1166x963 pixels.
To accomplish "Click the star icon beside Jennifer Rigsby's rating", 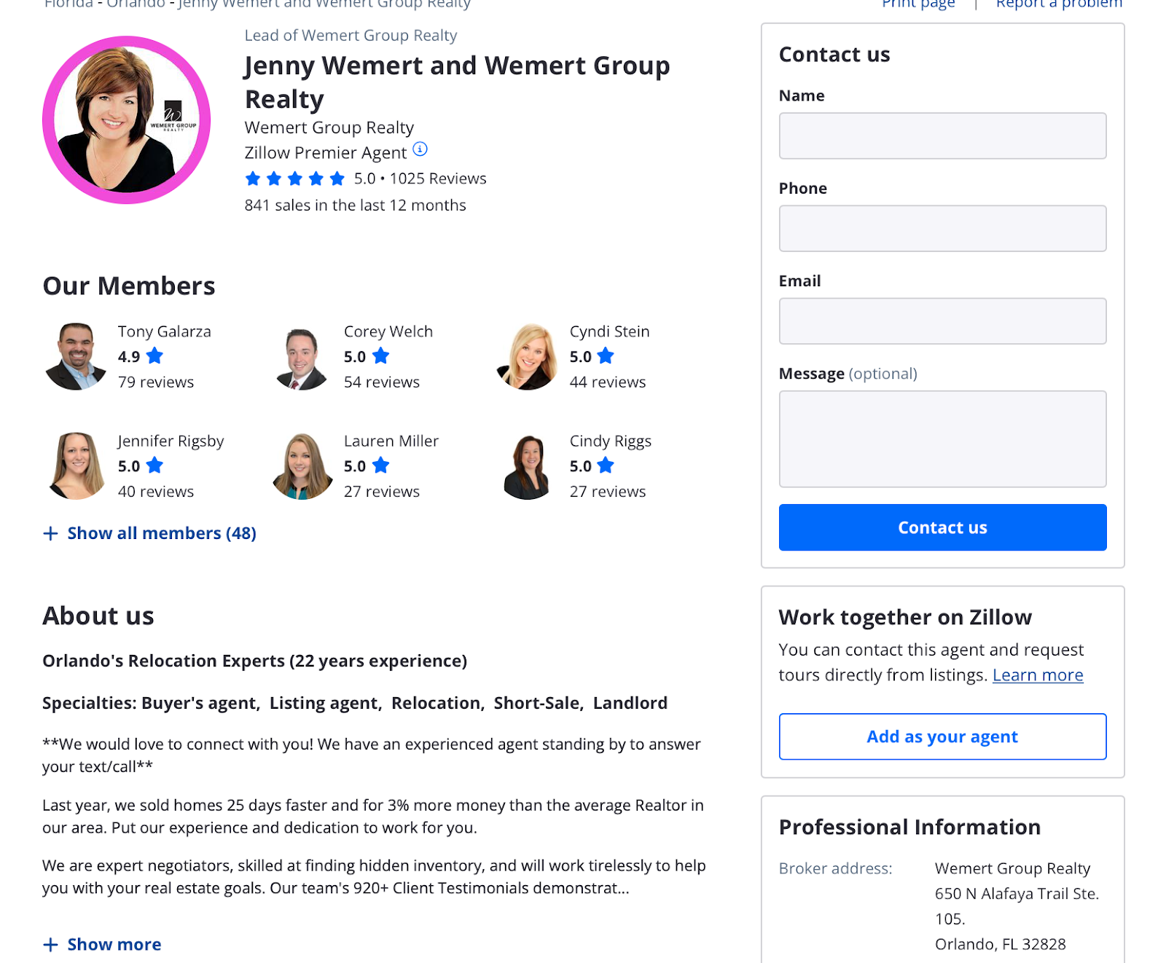I will (x=154, y=465).
